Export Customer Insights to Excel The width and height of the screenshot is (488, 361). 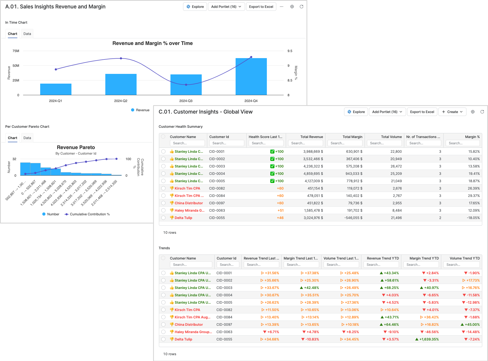coord(422,112)
